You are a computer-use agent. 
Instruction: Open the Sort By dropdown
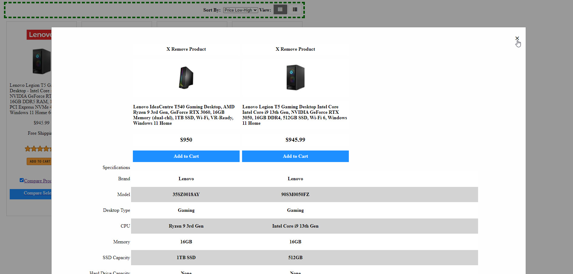[241, 10]
